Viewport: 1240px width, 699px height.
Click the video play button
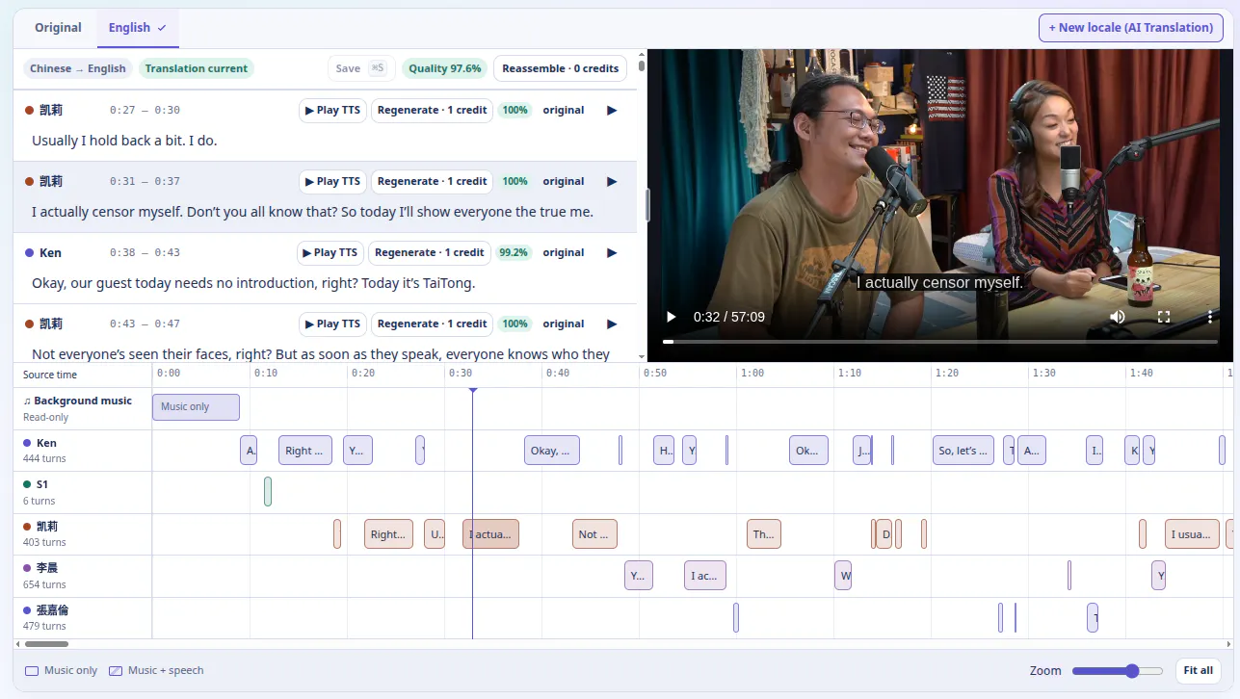[672, 317]
